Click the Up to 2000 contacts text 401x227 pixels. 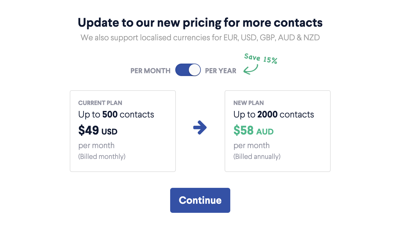(x=274, y=115)
